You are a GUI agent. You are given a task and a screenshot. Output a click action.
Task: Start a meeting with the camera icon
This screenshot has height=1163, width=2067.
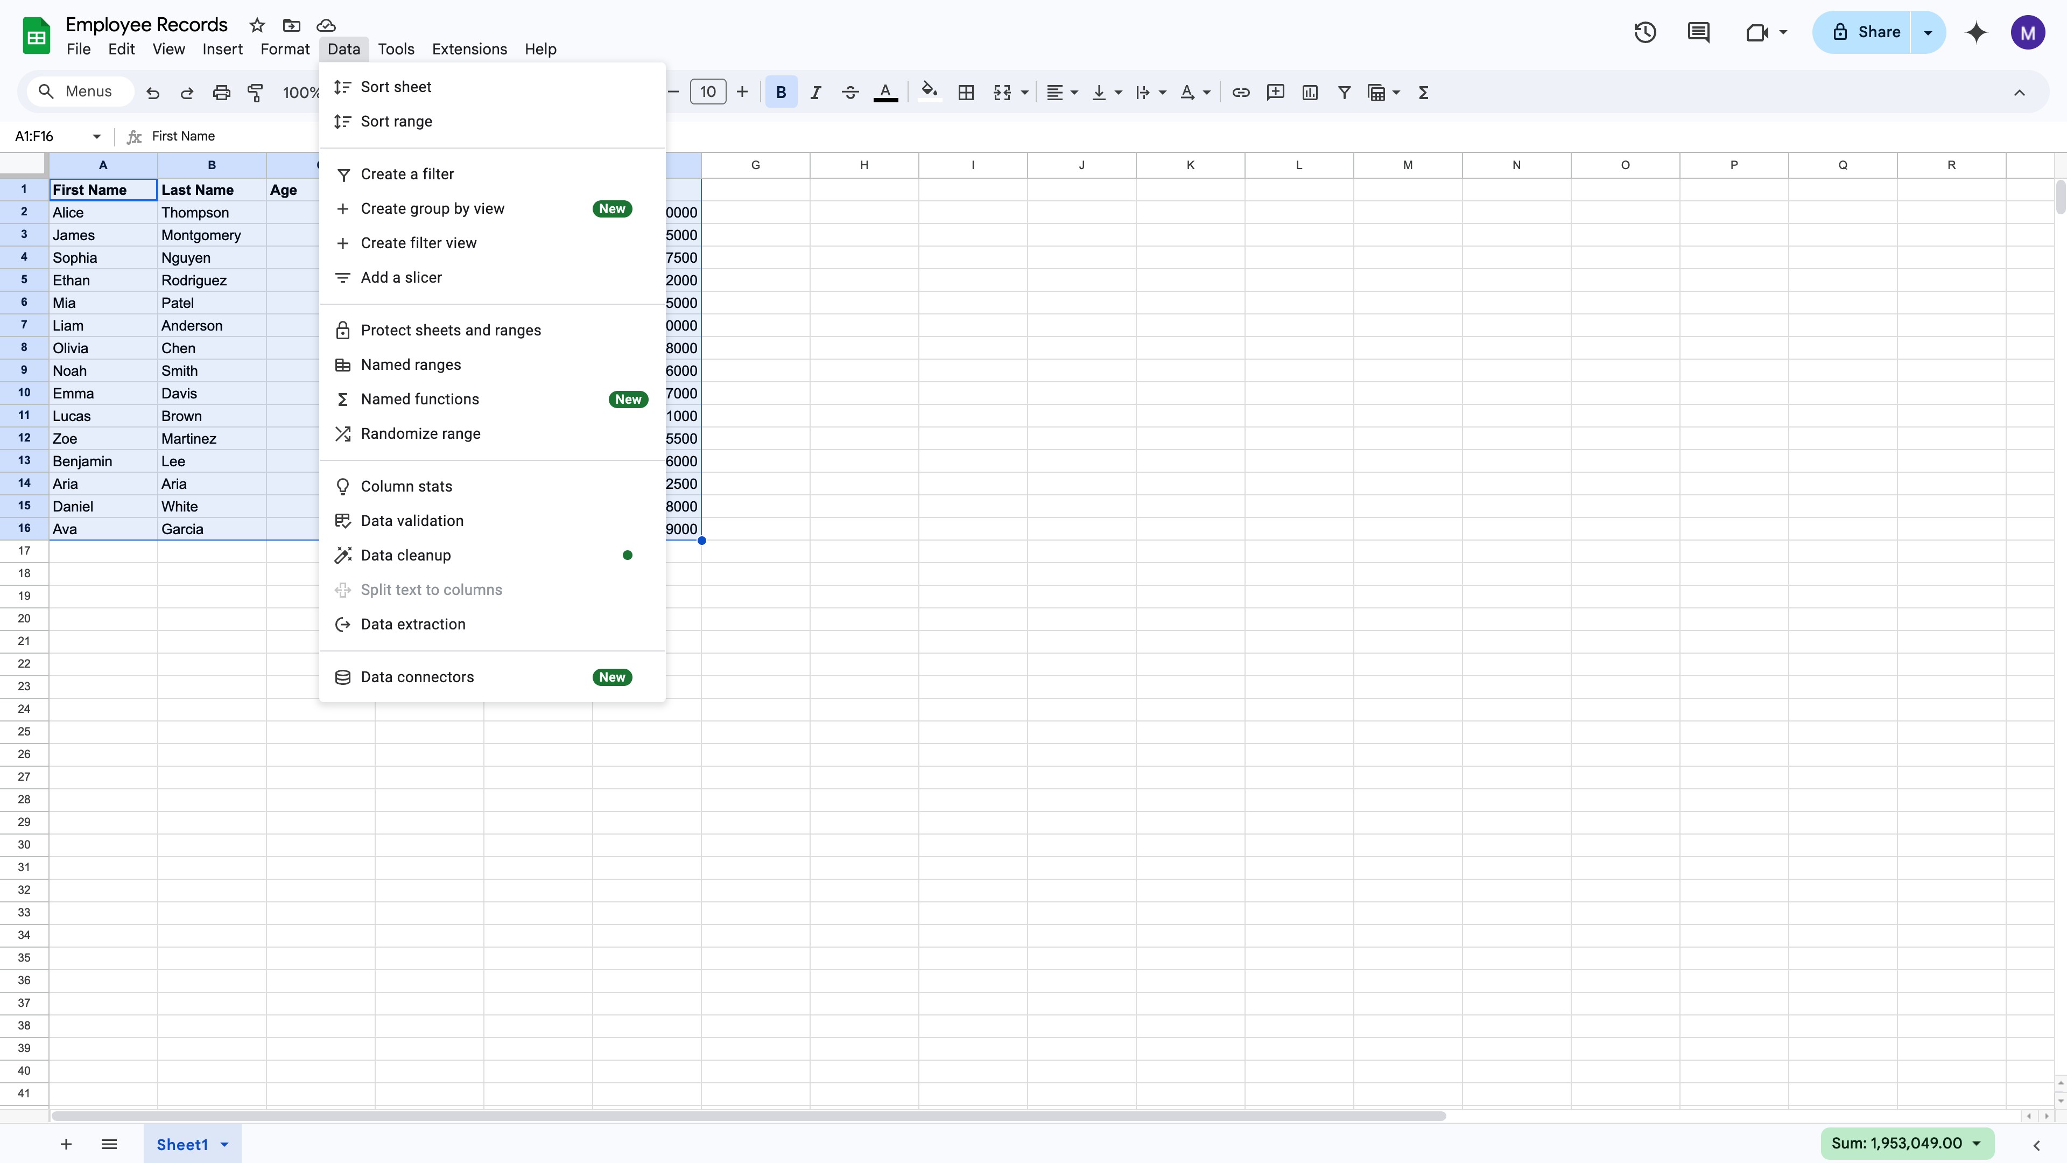point(1757,32)
